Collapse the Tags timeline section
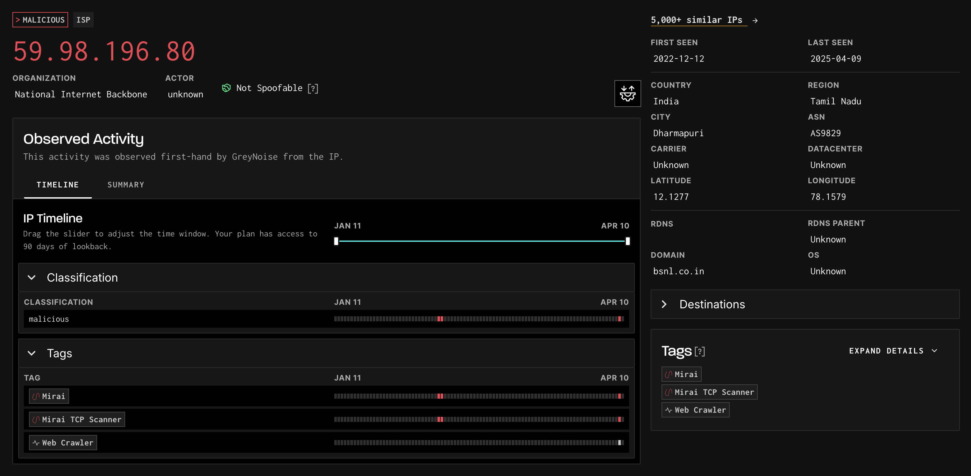Viewport: 971px width, 476px height. coord(32,353)
